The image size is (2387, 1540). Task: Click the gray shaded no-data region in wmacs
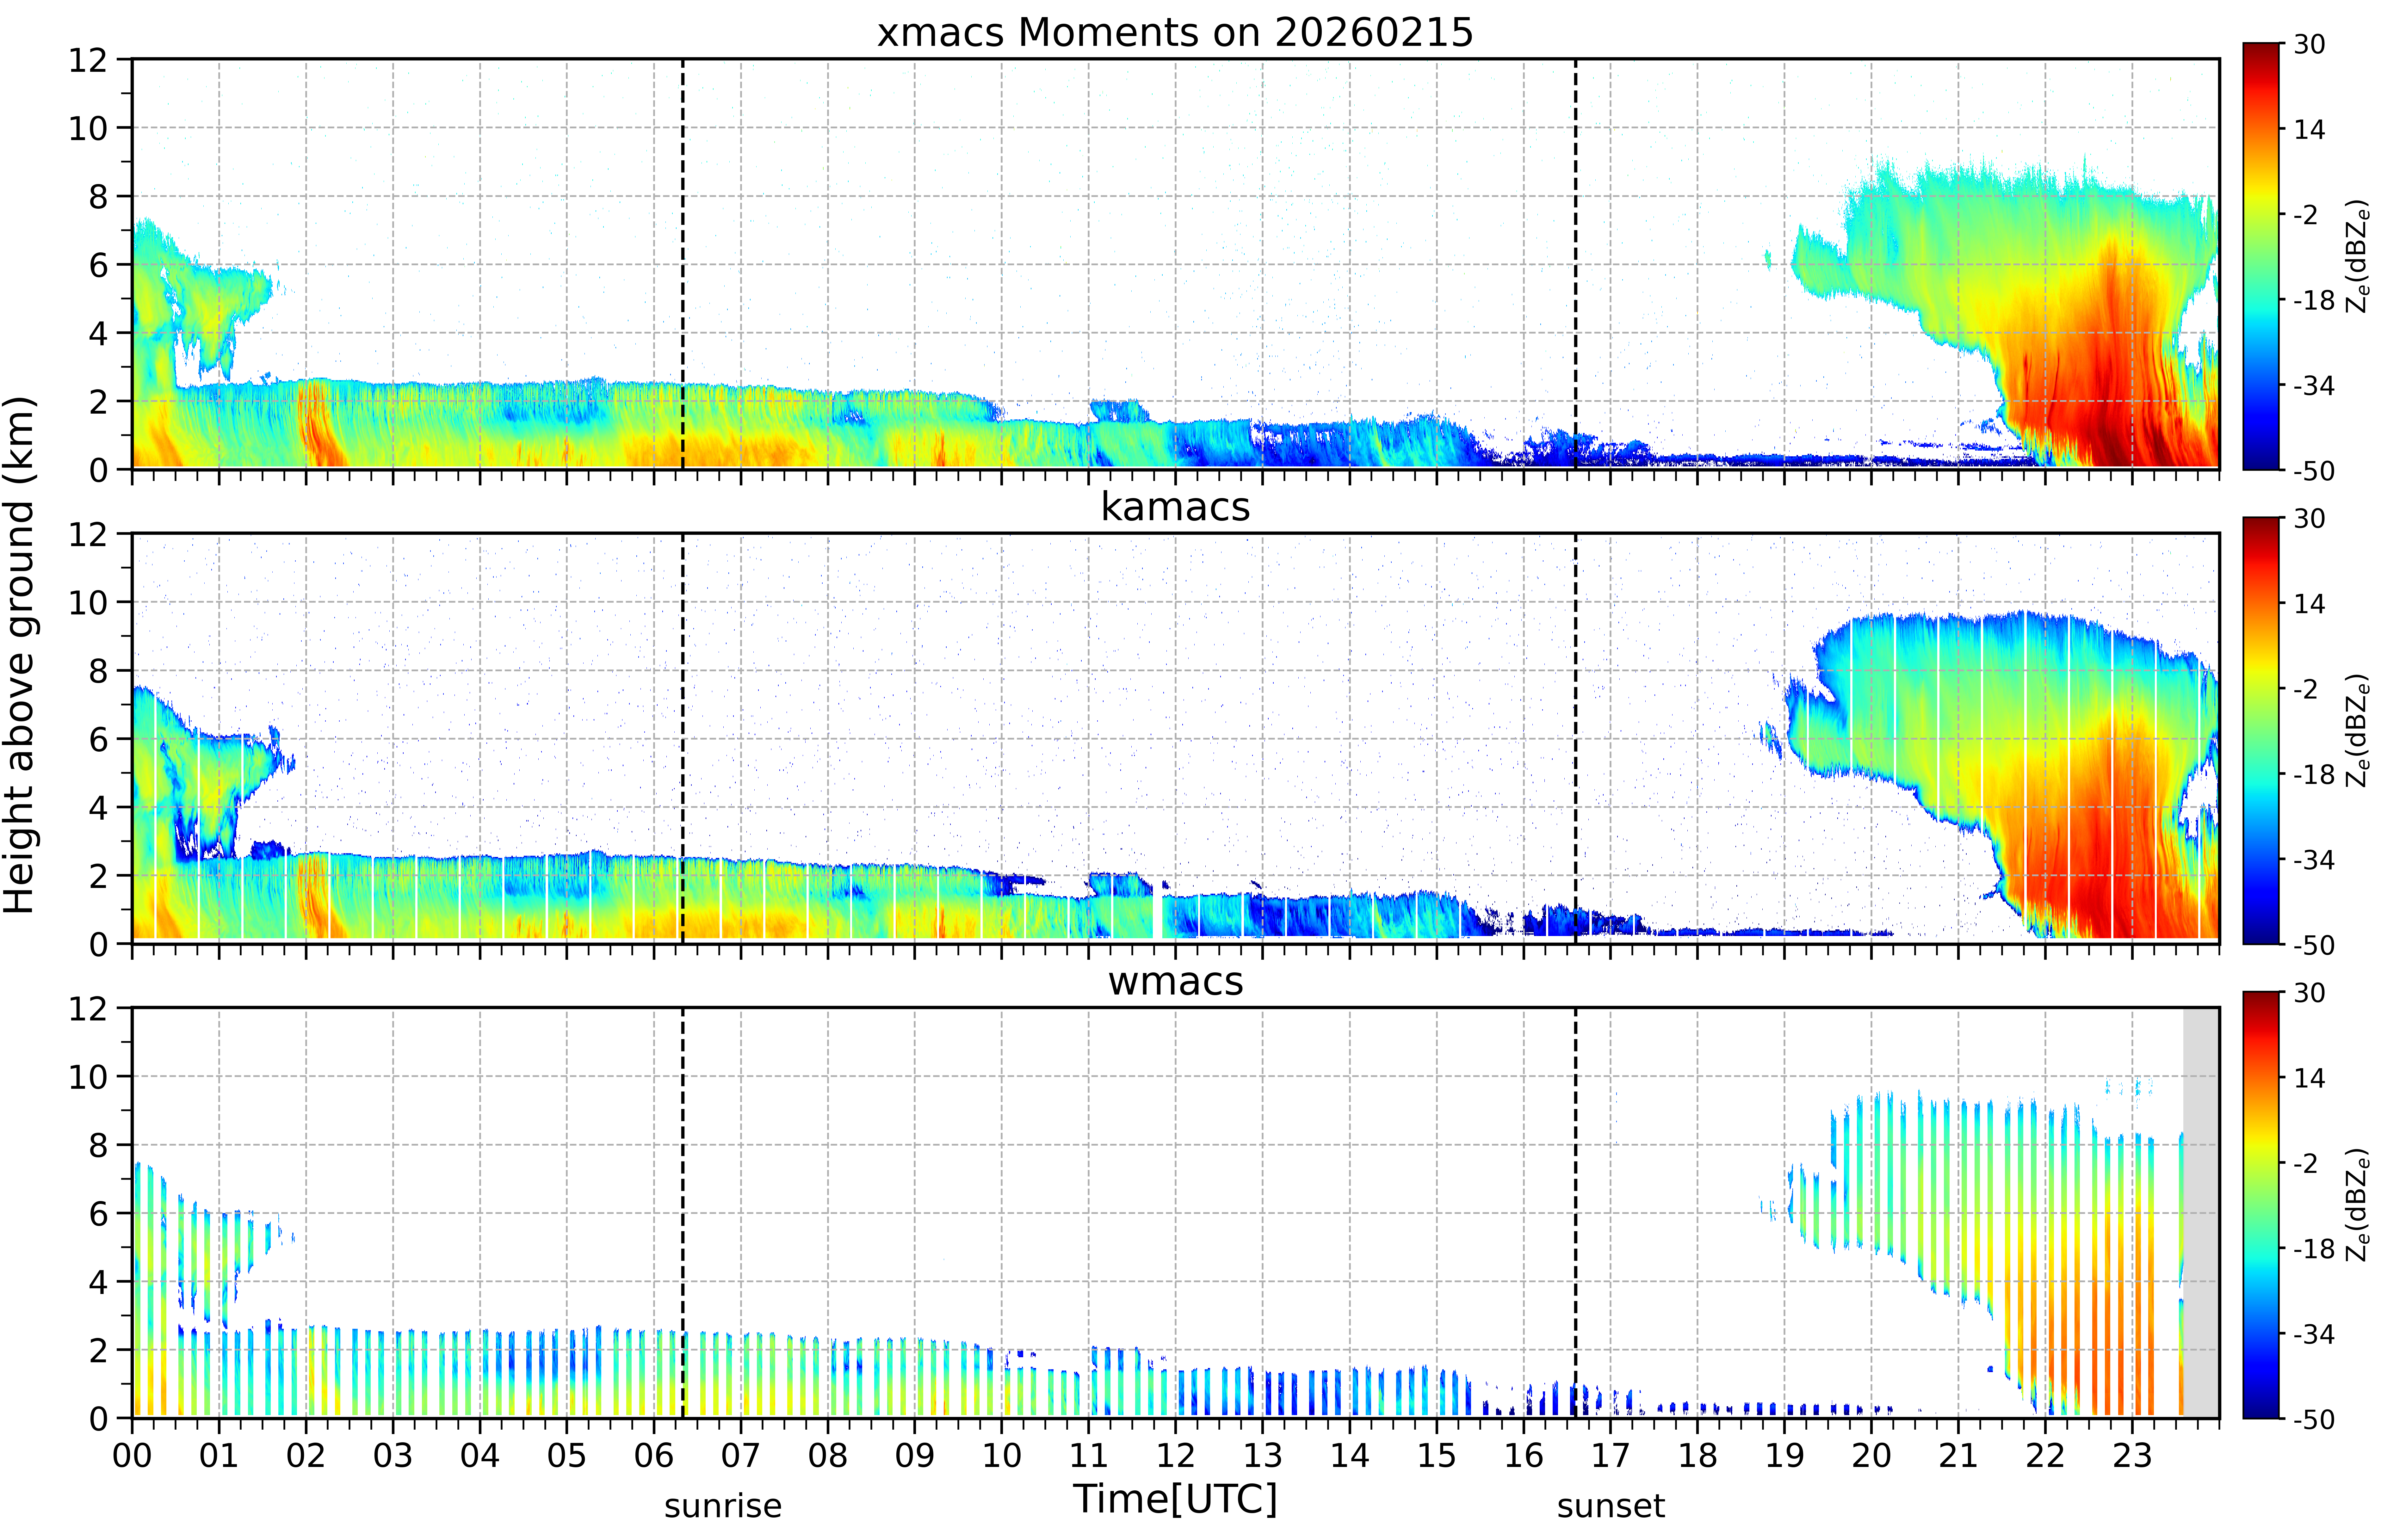tap(2201, 1213)
